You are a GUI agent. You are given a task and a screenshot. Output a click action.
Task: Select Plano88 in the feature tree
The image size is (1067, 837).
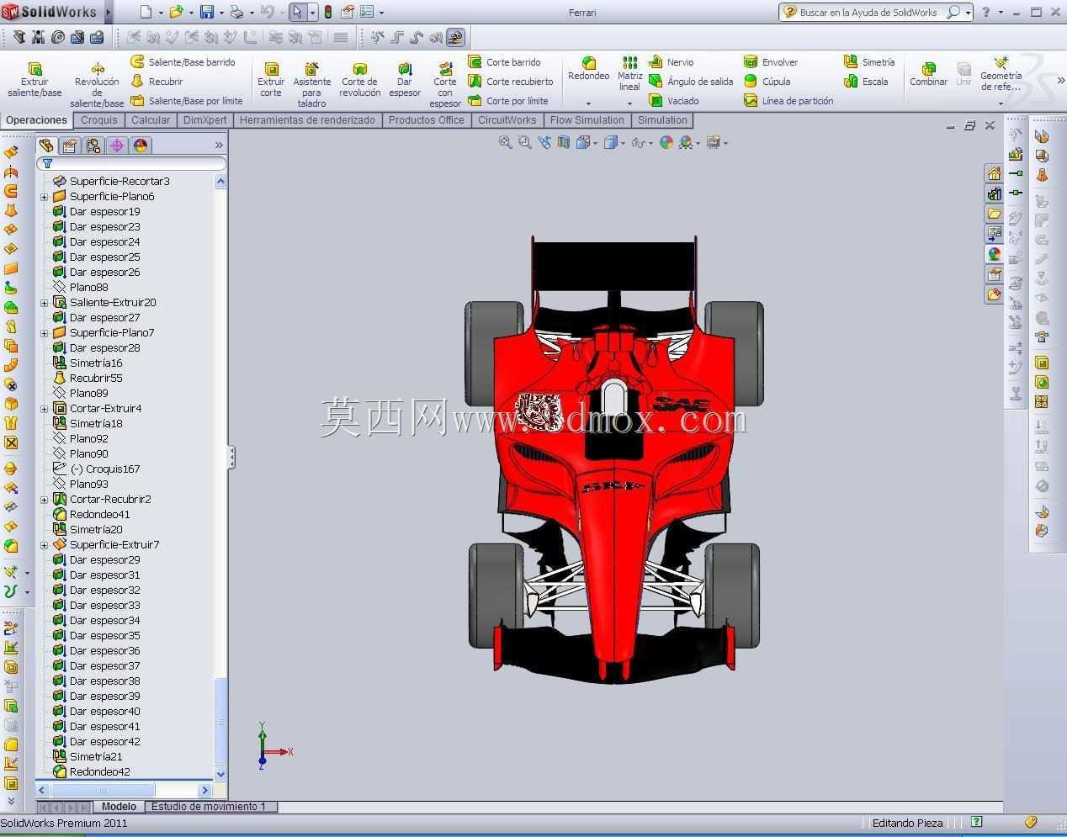pyautogui.click(x=88, y=288)
